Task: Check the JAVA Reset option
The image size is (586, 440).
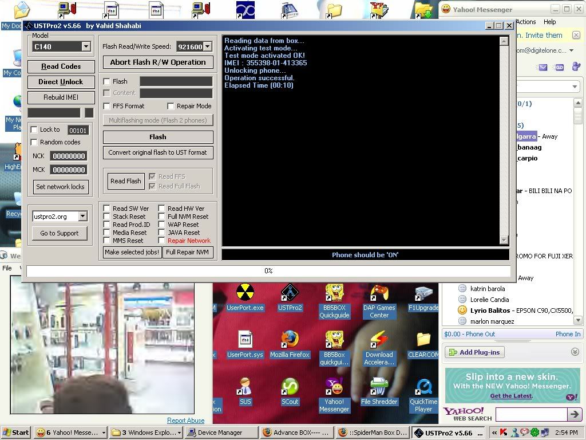Action: click(161, 233)
